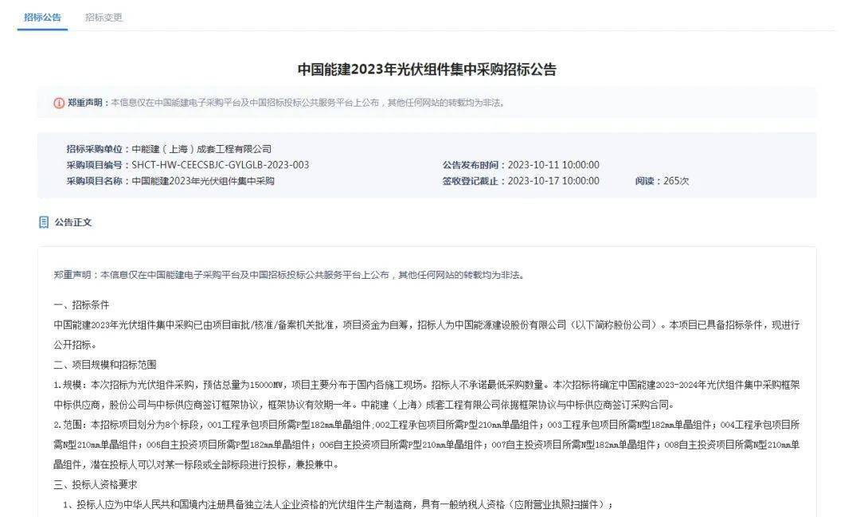Click the bold 郑重声明 label in notice banner

coord(85,103)
